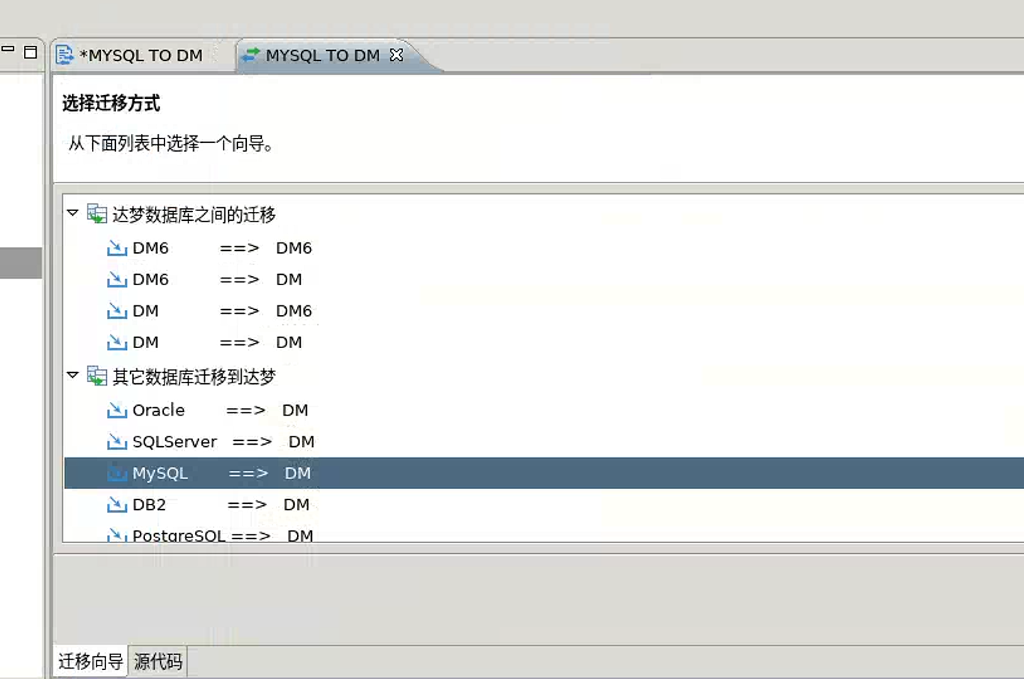Screen dimensions: 1024x679
Task: Select the Oracle ==> DM migration
Action: (x=220, y=410)
